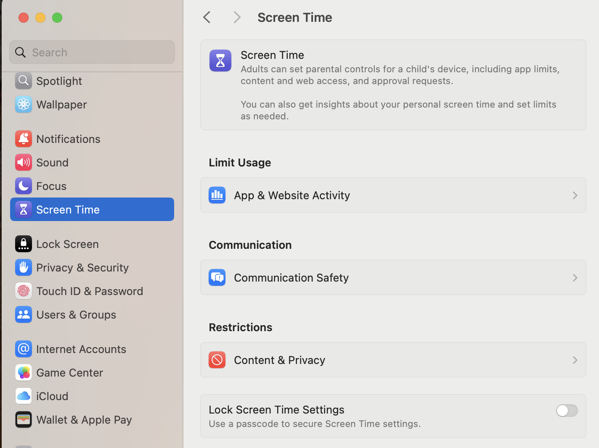
Task: Click the 'Limit Usage' section heading
Action: click(x=240, y=162)
